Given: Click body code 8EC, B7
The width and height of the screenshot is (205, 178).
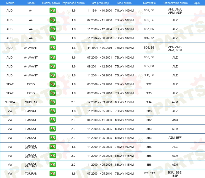Looking at the screenshot, I should click(149, 38).
